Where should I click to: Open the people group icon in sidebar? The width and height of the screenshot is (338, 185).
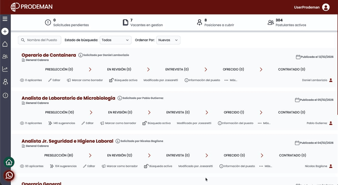5,56
